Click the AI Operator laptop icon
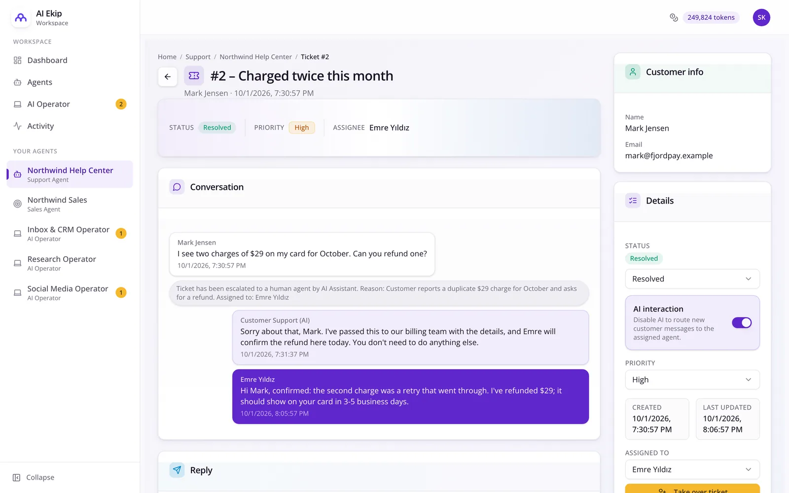 point(18,104)
